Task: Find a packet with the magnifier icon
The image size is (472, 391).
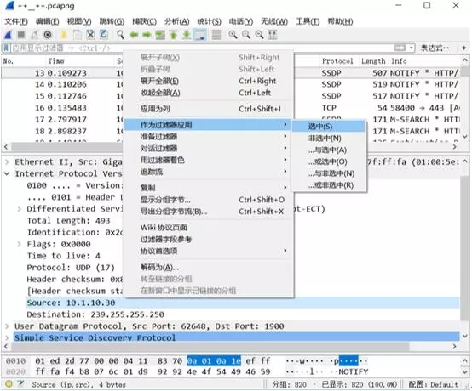Action: [x=120, y=35]
